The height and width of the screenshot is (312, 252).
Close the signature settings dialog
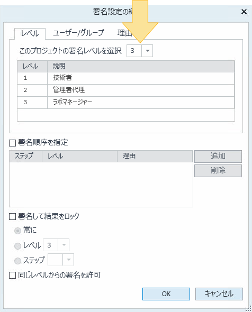(x=244, y=12)
